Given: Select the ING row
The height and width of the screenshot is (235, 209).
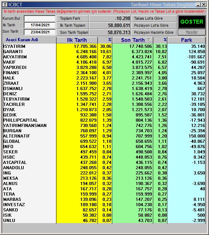Looking at the screenshot, I should (104, 173).
